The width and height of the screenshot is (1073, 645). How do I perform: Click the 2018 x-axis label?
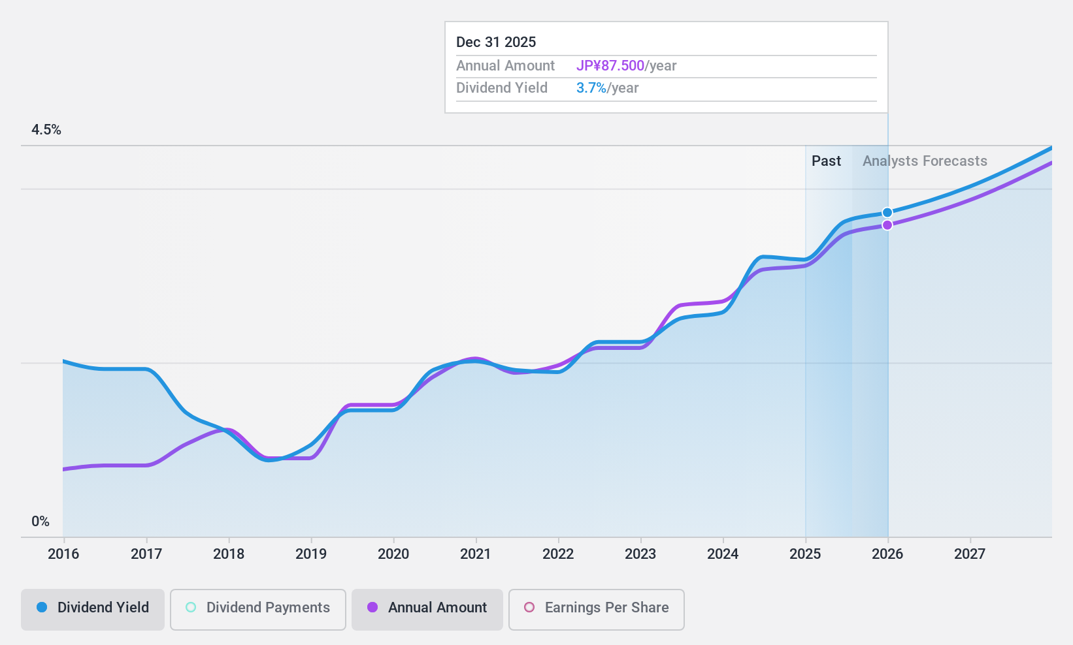click(x=229, y=554)
